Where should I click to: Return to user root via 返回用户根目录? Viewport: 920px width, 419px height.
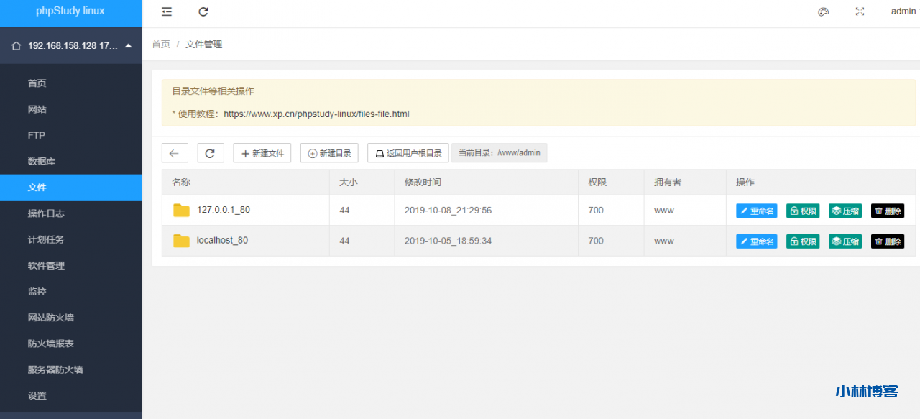coord(408,152)
